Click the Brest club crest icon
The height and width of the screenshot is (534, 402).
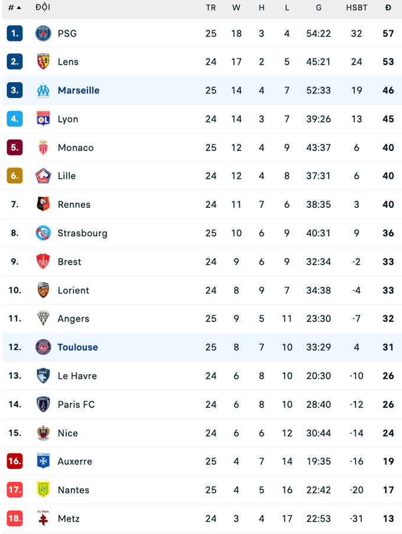(x=43, y=262)
